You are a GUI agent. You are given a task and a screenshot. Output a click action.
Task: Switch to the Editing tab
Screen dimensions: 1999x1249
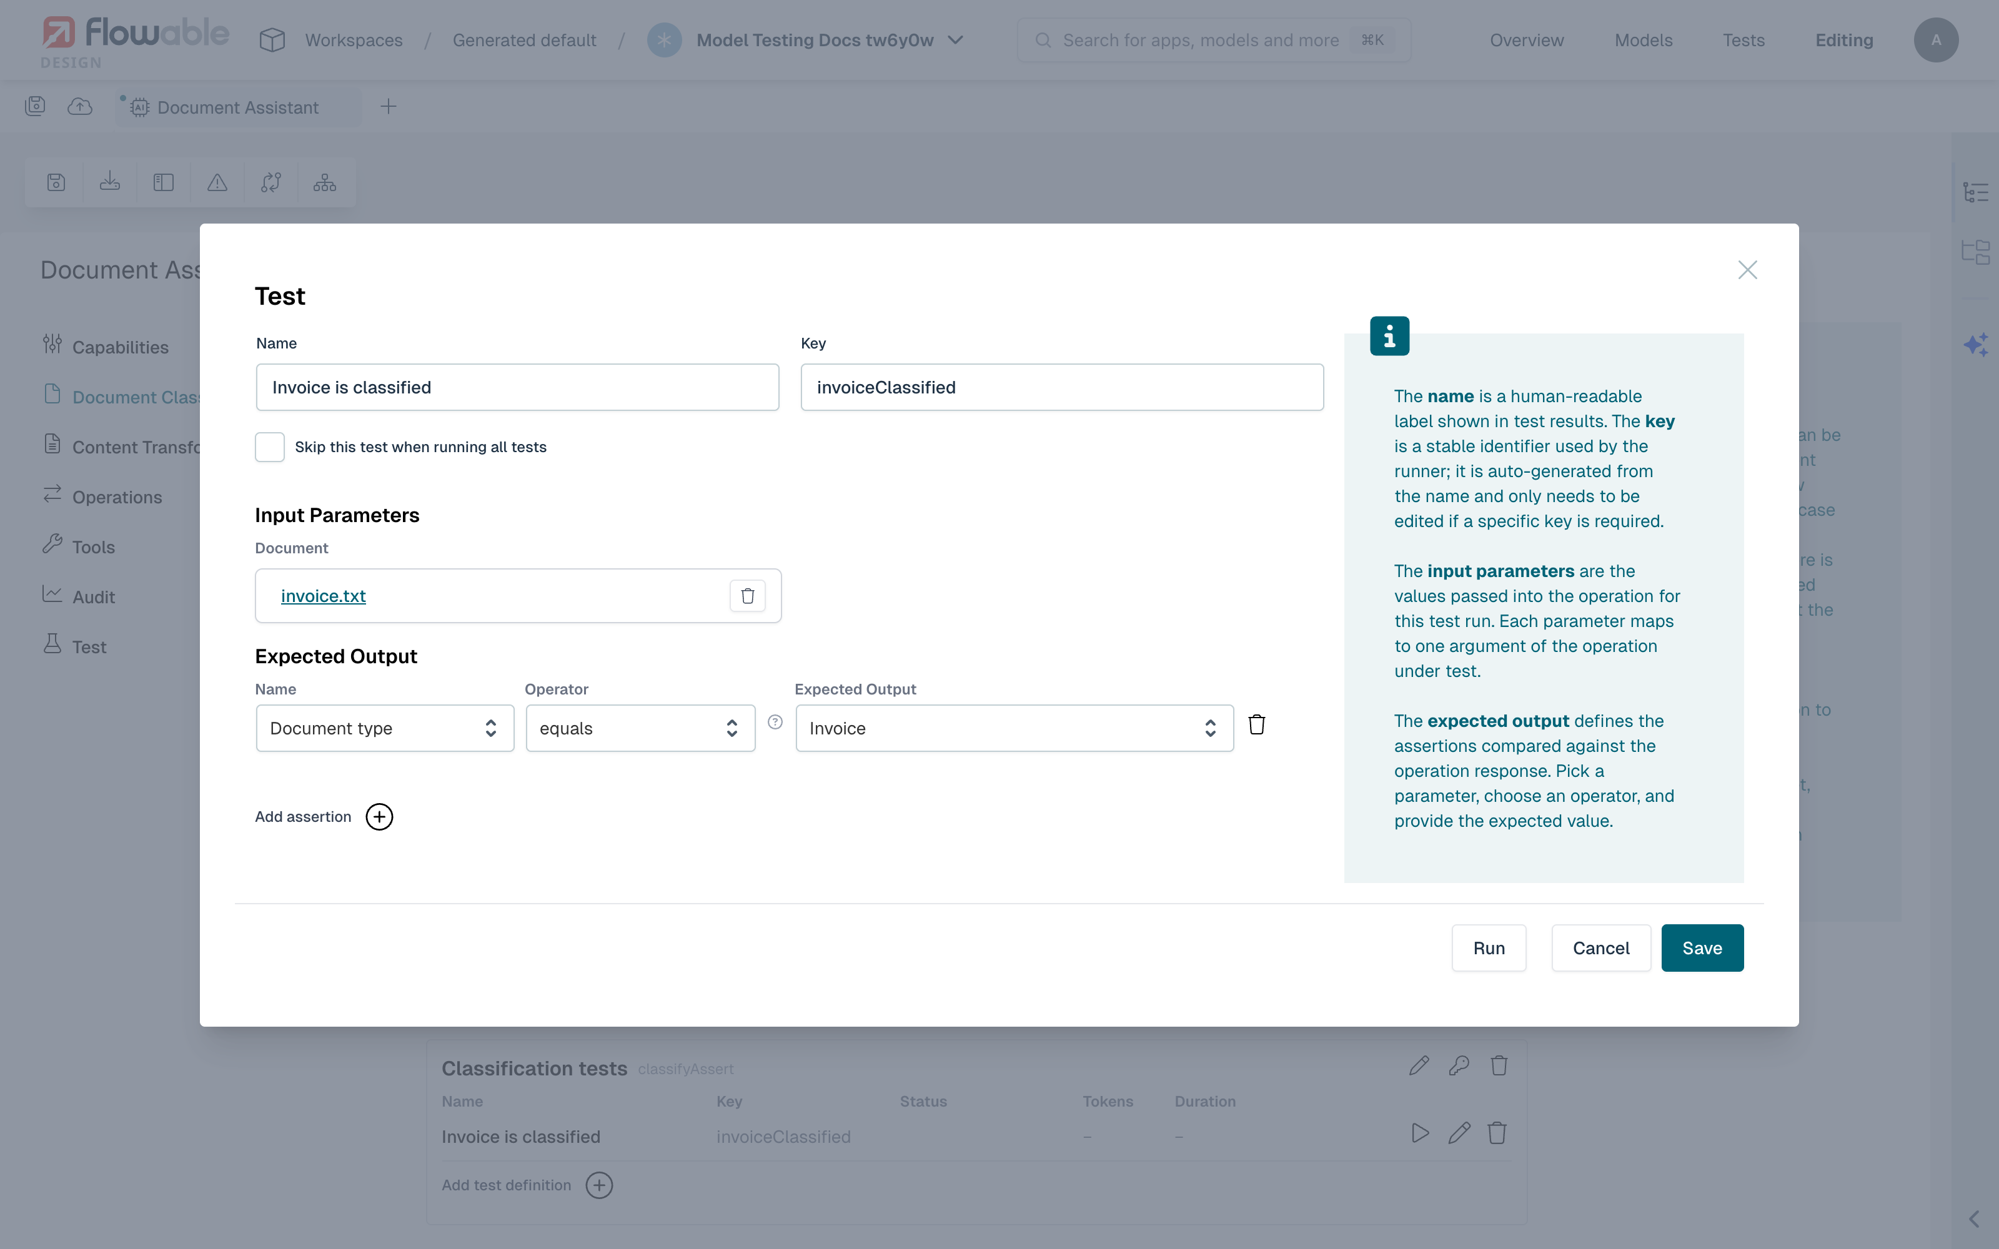tap(1843, 39)
